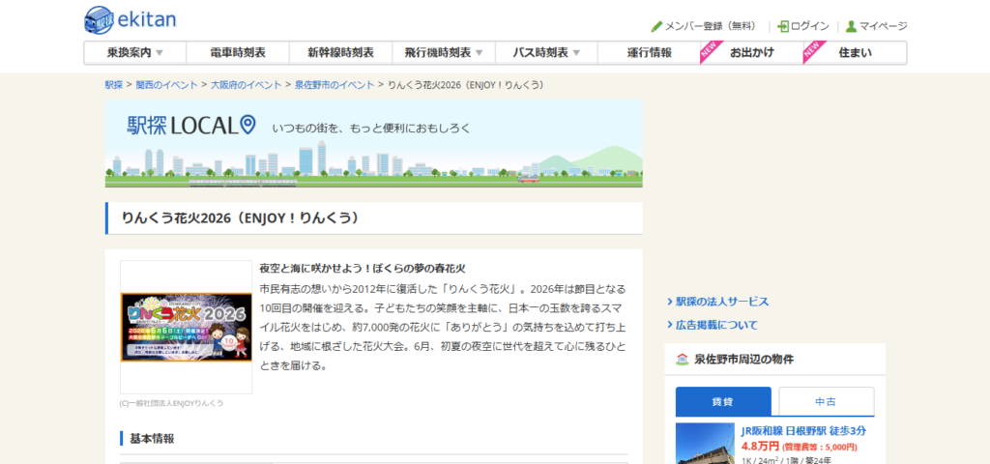Switch to the 賃貸 tab
The height and width of the screenshot is (464, 990).
[x=723, y=401]
